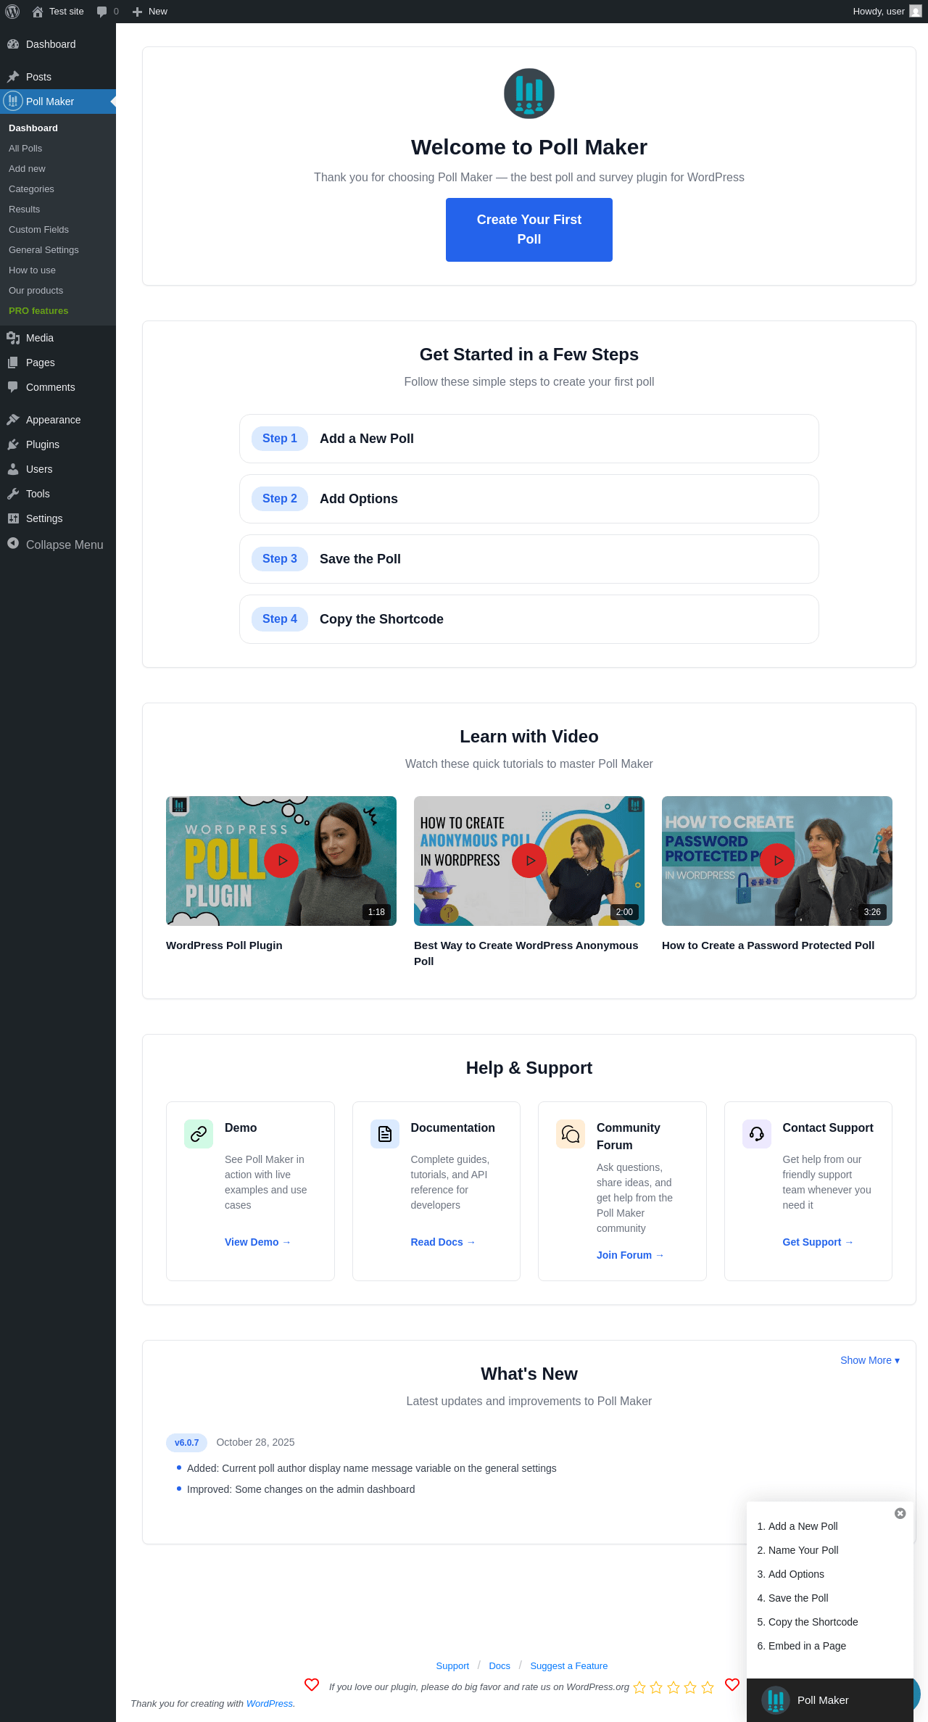Click the Community Forum chat icon
This screenshot has width=928, height=1722.
571,1134
